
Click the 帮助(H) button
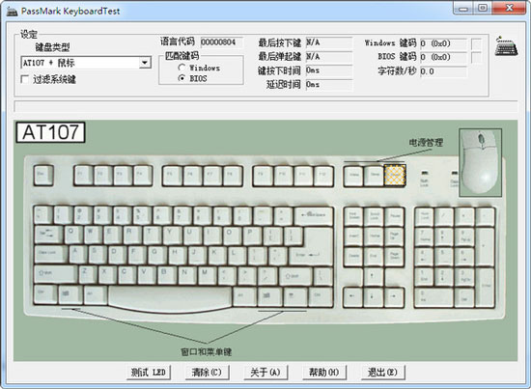tap(324, 372)
